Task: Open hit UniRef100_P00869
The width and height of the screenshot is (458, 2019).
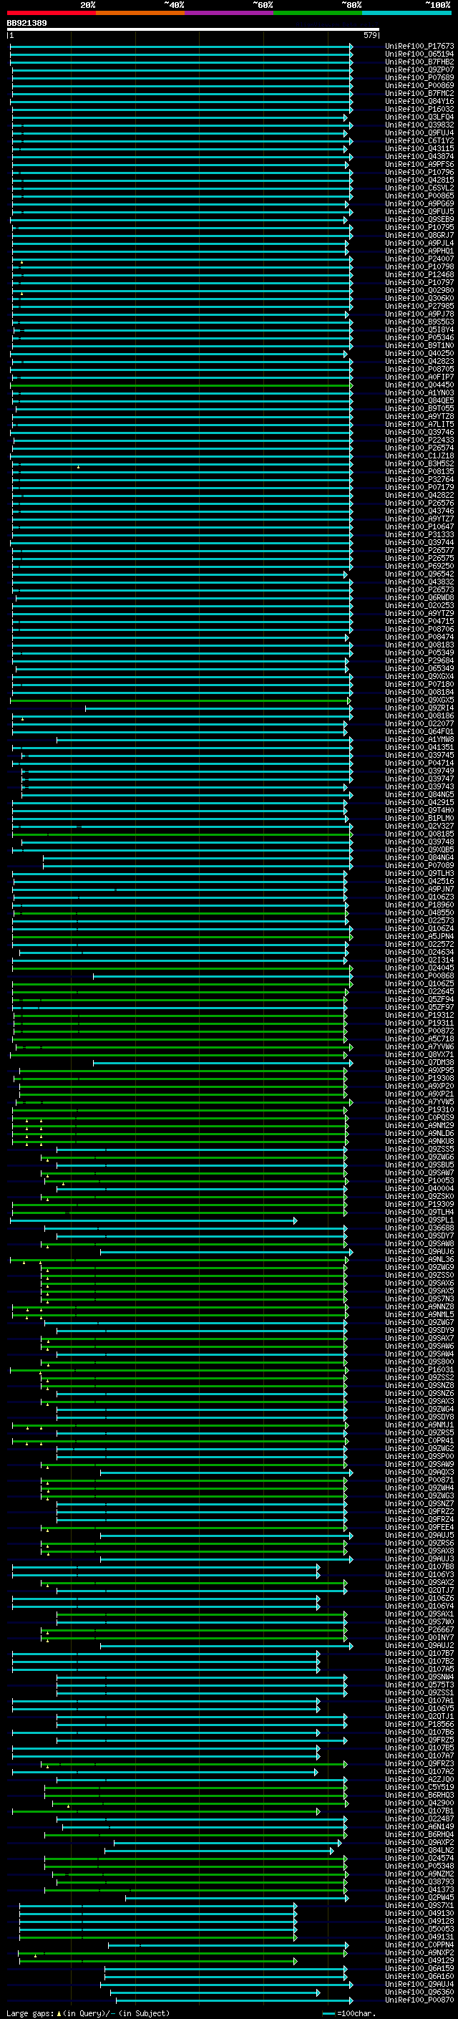Action: [x=419, y=85]
